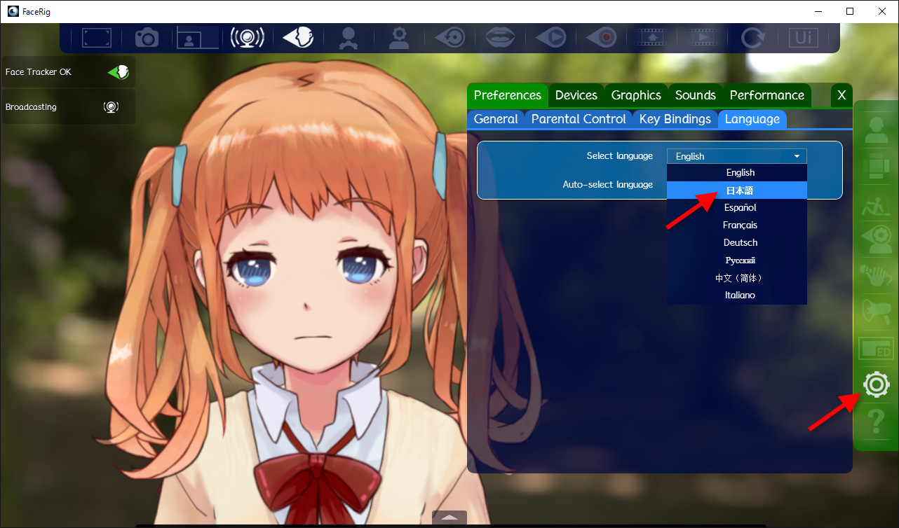
Task: Click the Broadcasting webcam status icon
Action: [x=111, y=107]
